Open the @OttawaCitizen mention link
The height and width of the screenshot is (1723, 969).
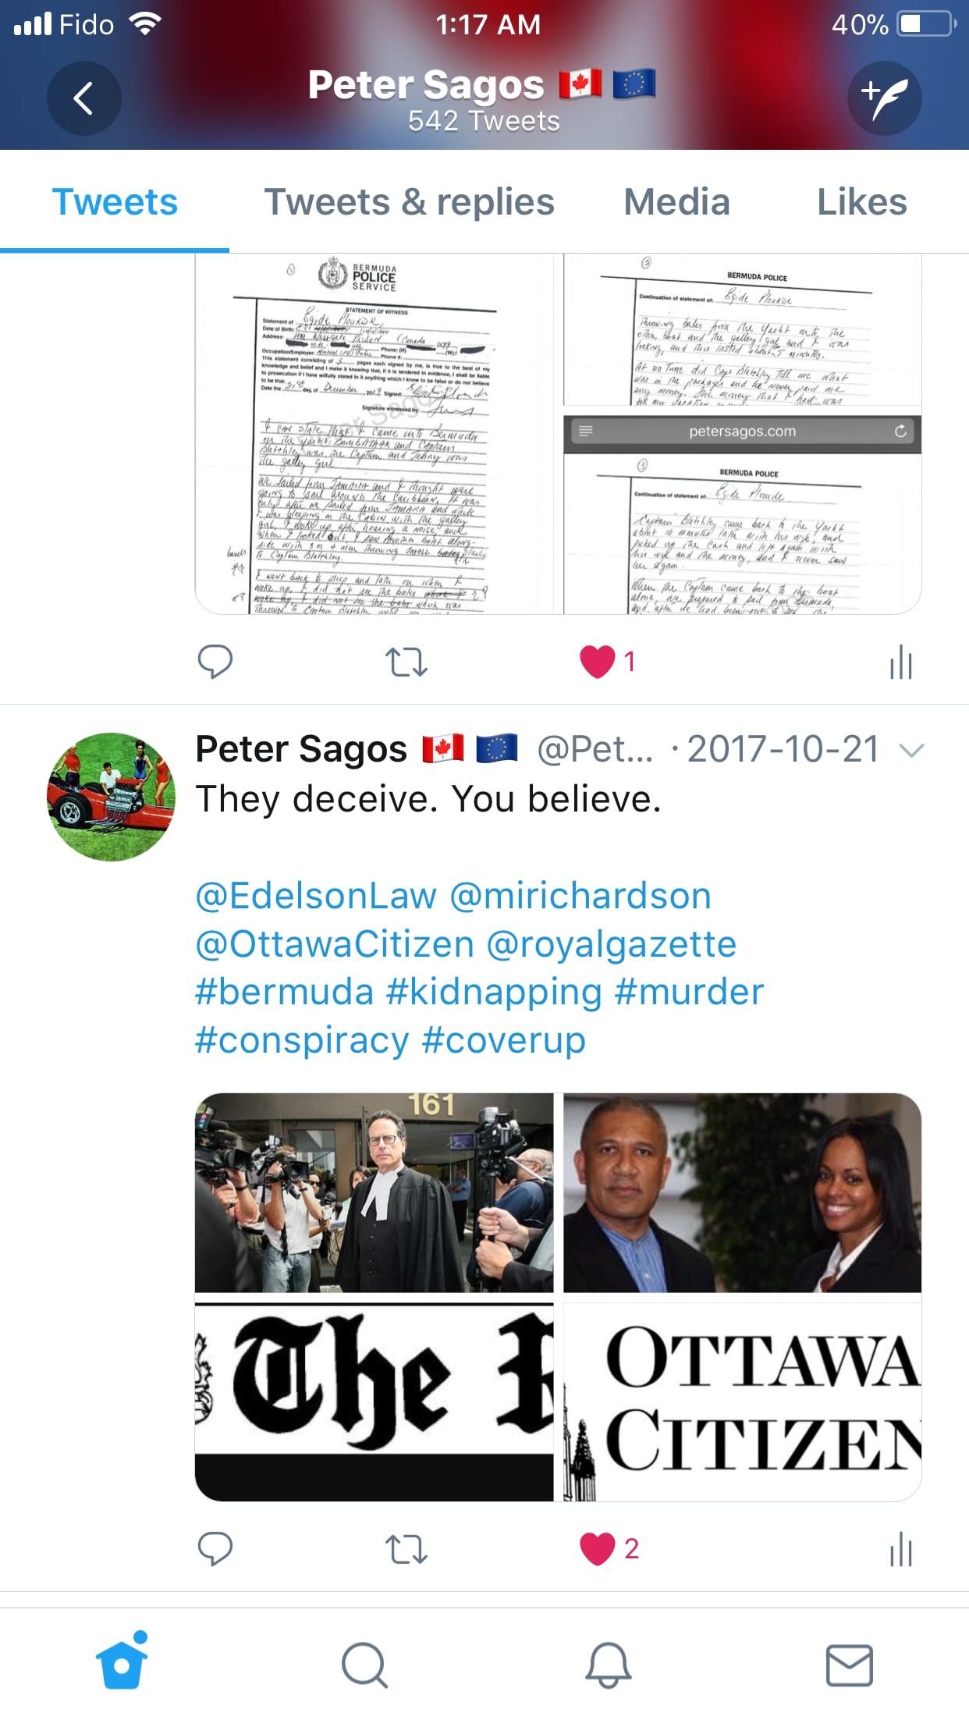click(335, 944)
